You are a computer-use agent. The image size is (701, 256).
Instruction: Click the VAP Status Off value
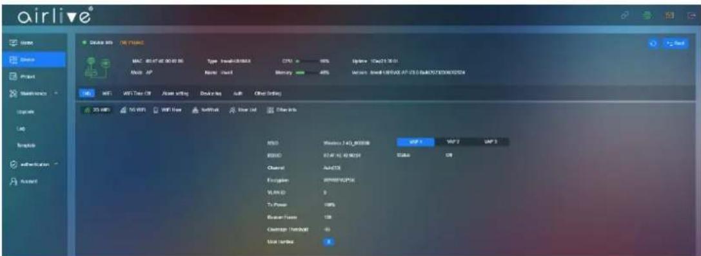449,156
